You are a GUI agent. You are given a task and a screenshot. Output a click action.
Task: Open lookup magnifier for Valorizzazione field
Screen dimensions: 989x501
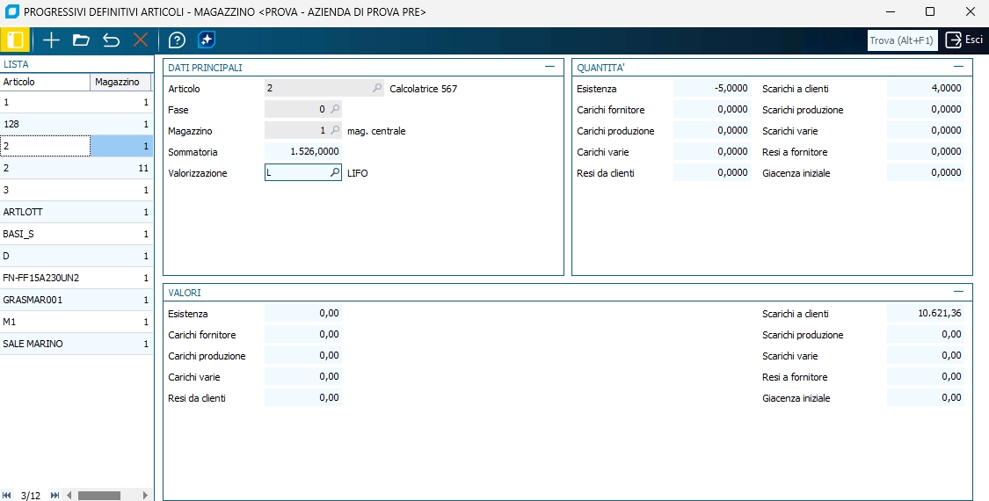pos(335,172)
